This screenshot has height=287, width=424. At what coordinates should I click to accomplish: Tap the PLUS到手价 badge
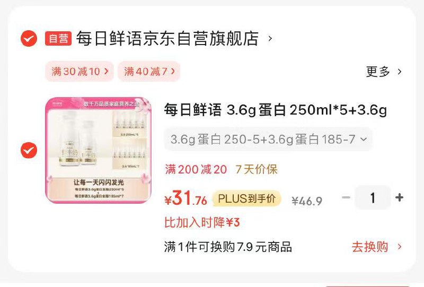[247, 198]
